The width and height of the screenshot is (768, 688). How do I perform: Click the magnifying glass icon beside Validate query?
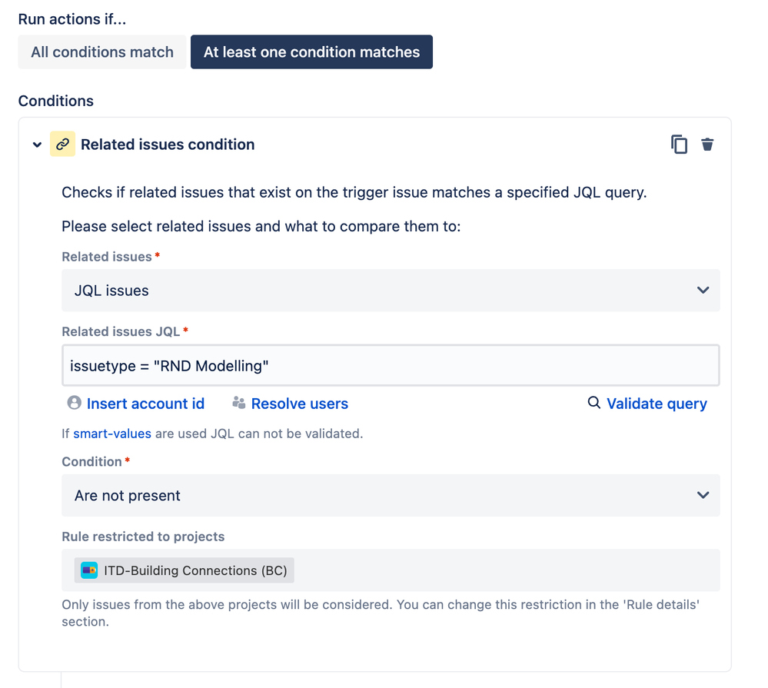click(593, 403)
